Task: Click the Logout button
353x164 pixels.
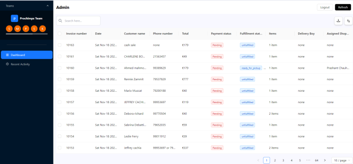Action: tap(325, 7)
